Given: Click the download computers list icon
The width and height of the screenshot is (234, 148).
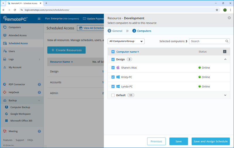Looking at the screenshot, I should point(225,52).
